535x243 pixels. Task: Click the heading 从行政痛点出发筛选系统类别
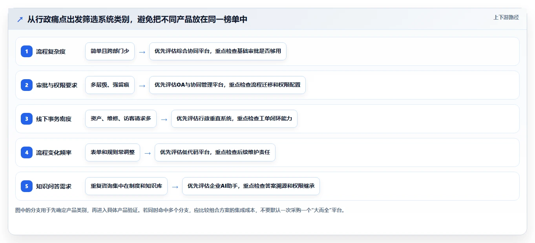coord(137,19)
